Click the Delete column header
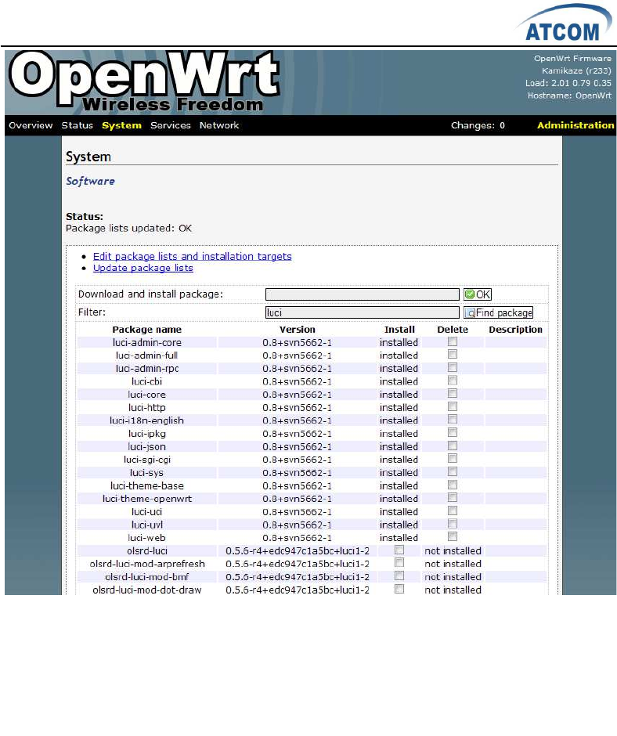The width and height of the screenshot is (617, 736). click(453, 330)
